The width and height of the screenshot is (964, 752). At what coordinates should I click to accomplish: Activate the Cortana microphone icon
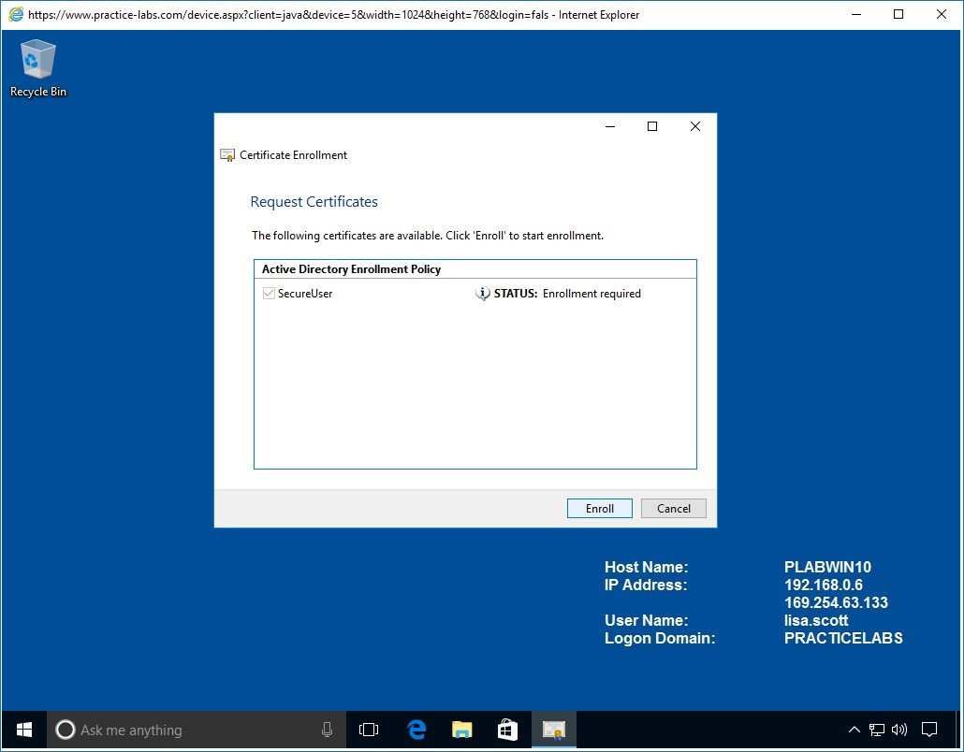point(327,730)
